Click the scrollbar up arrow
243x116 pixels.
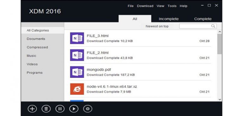coord(220,32)
